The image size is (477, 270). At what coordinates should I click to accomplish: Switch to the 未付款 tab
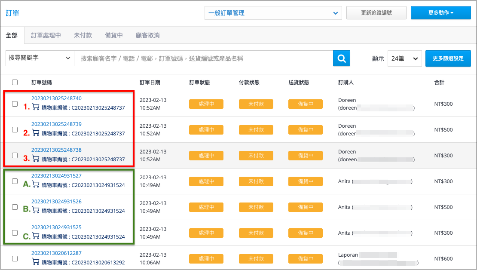pyautogui.click(x=83, y=35)
